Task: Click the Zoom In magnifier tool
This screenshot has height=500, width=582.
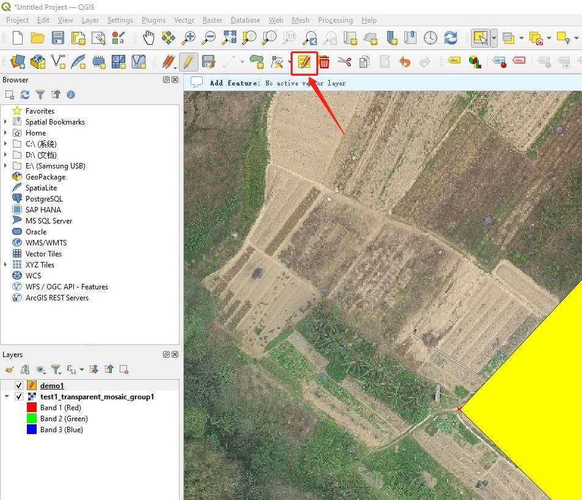Action: [189, 38]
